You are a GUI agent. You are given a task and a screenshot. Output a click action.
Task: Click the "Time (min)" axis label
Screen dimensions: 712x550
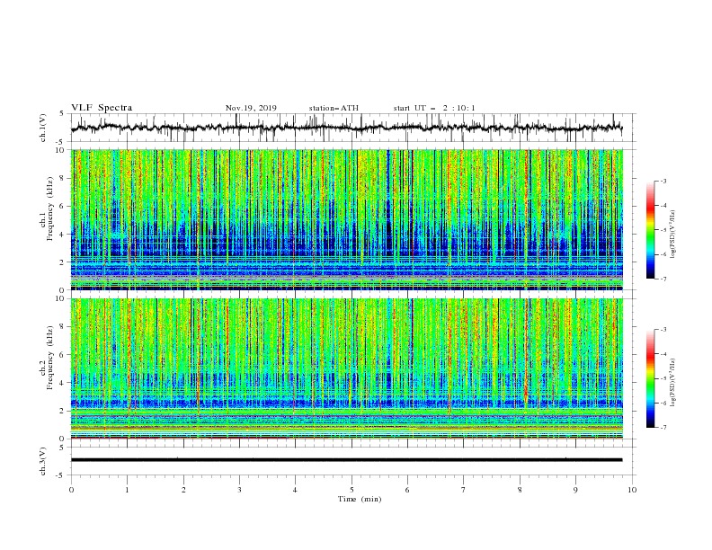[360, 499]
